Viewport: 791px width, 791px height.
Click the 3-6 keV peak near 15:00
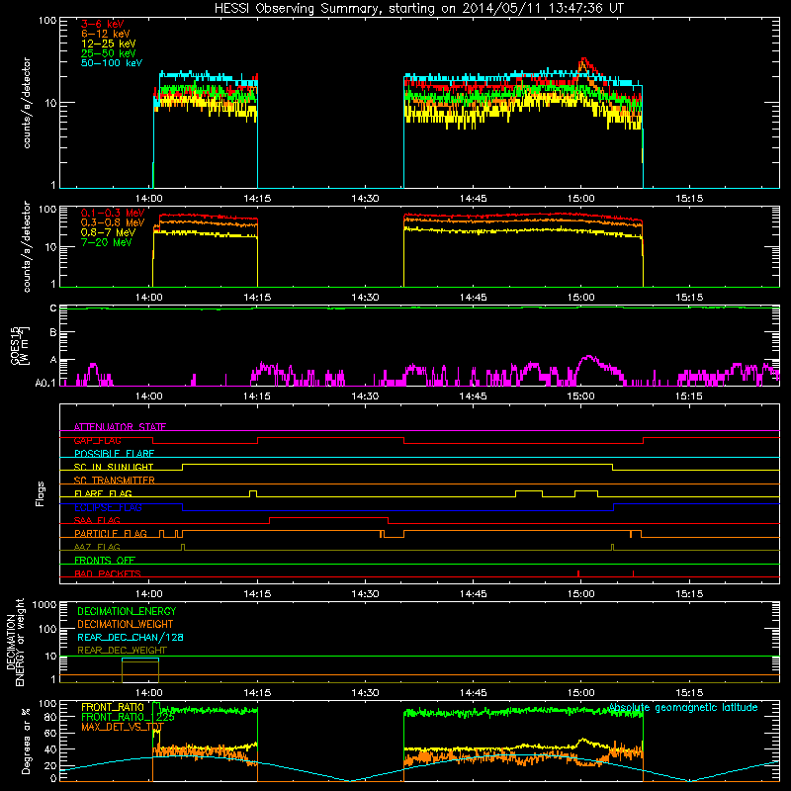click(x=584, y=59)
